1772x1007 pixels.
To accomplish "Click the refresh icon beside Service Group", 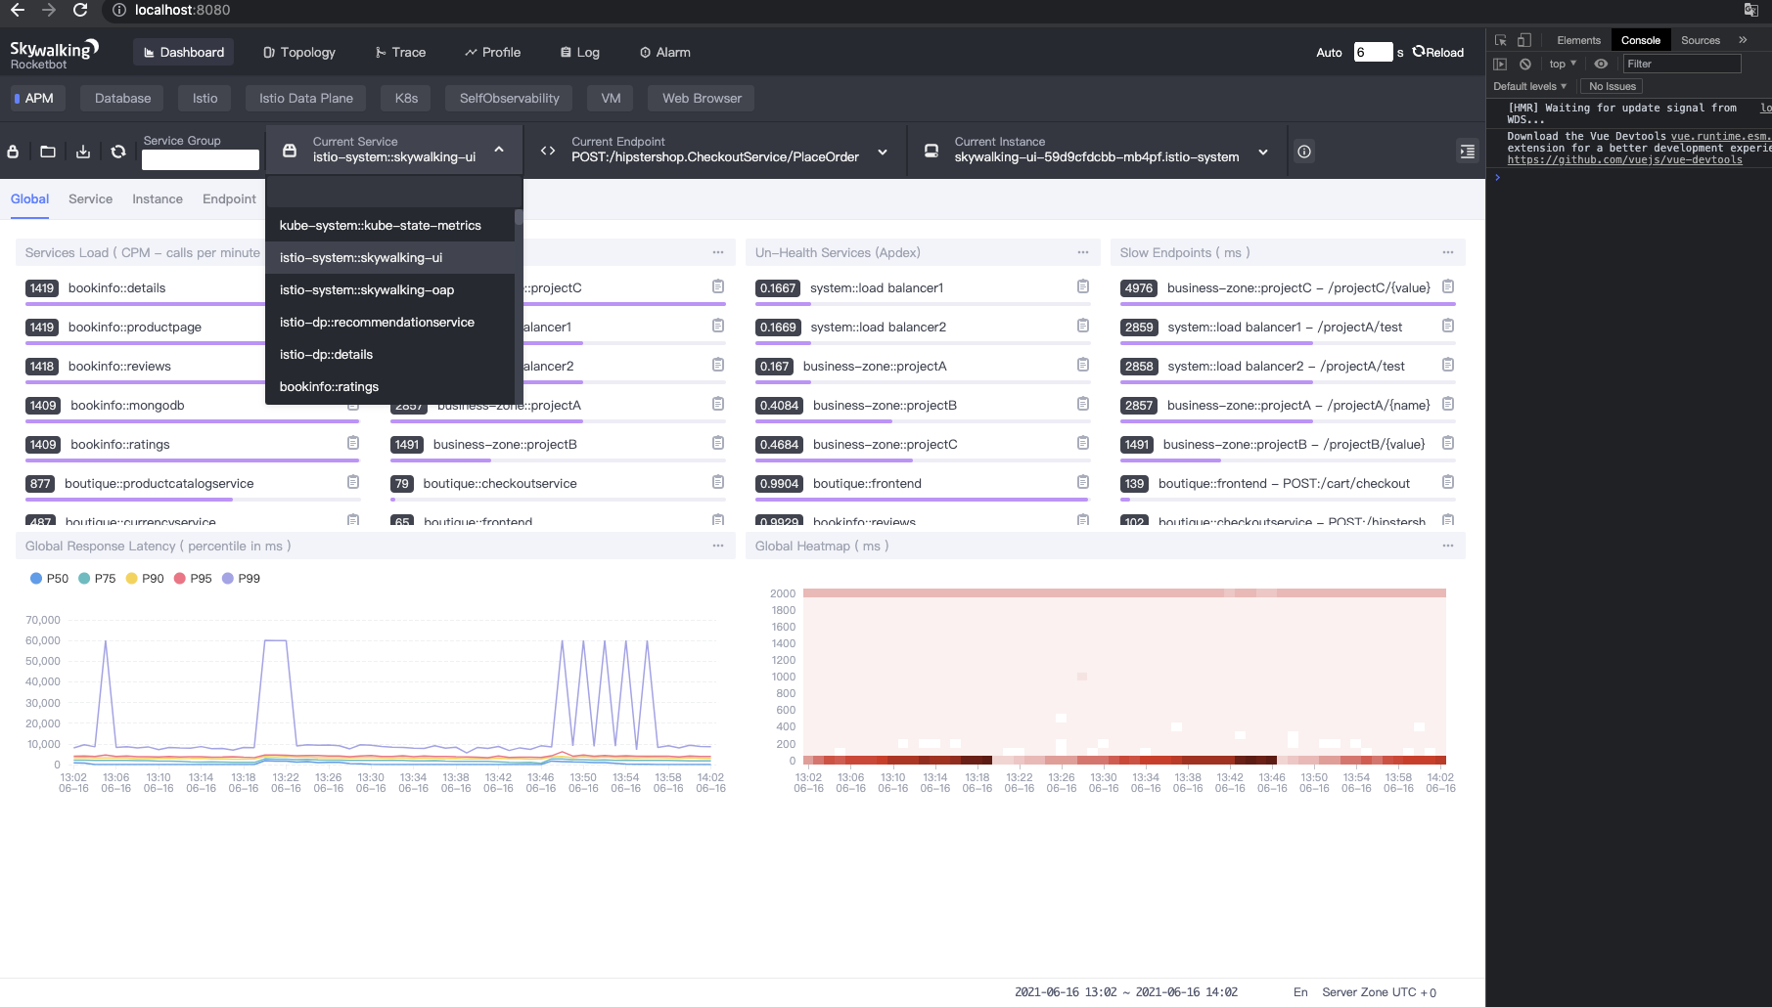I will point(118,152).
